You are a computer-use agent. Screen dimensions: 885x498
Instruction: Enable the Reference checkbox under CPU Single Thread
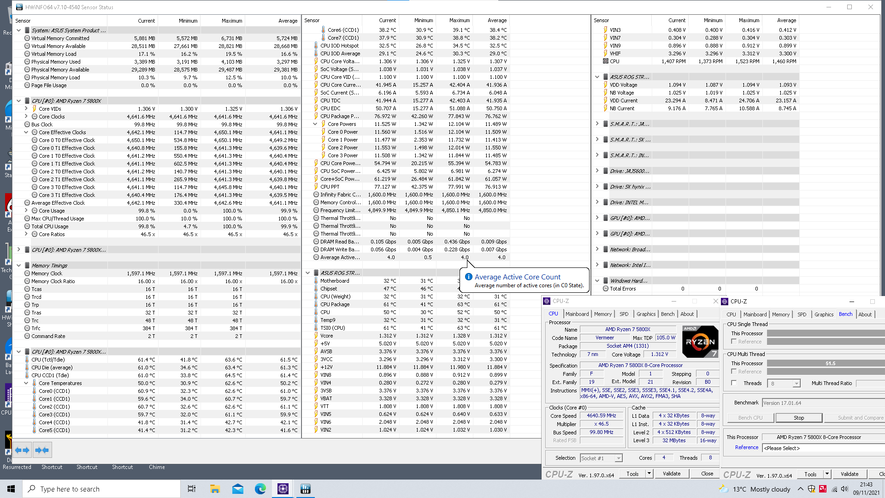click(x=734, y=341)
